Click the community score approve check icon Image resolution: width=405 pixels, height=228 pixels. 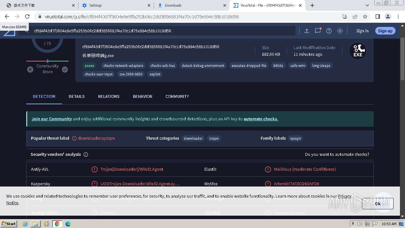[65, 69]
